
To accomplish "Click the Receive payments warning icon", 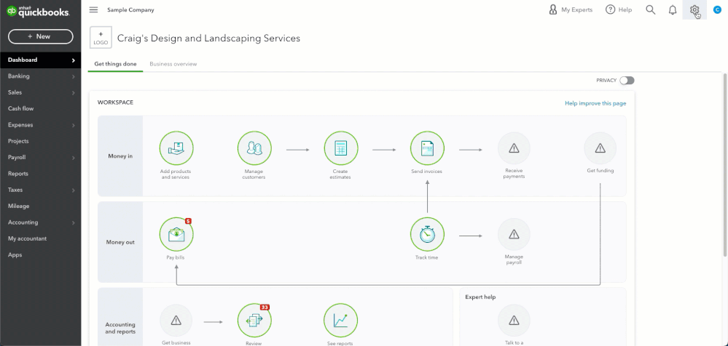I will (x=514, y=148).
